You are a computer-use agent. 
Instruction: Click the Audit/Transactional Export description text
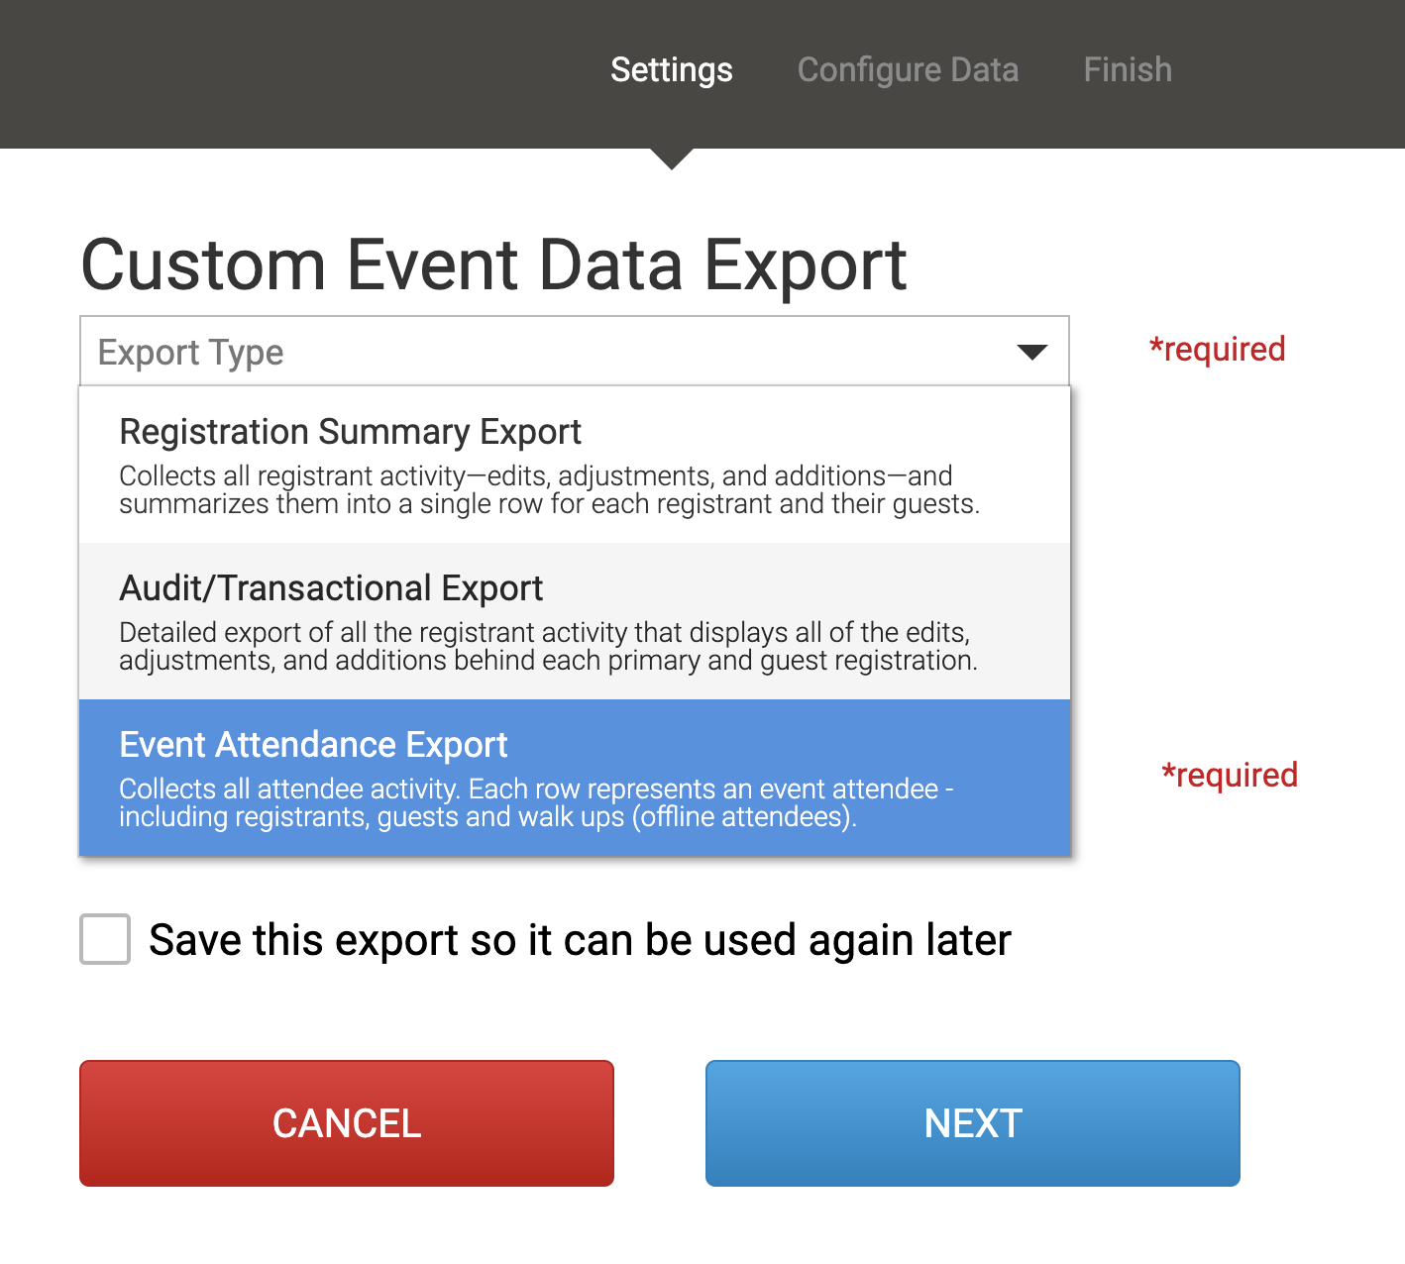point(548,647)
